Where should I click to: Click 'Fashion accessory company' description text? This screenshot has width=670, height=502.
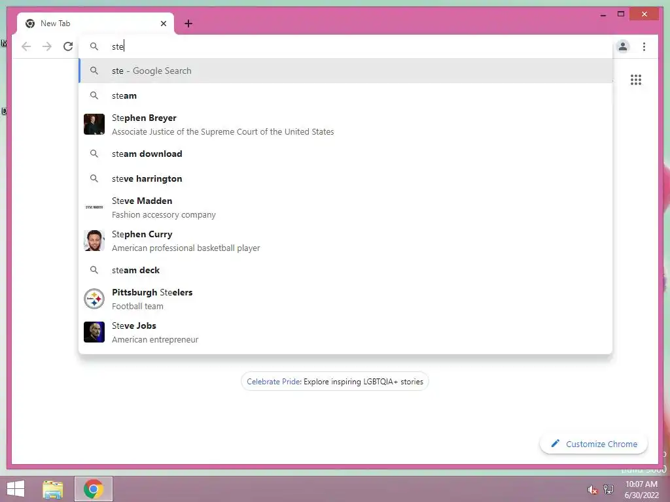pyautogui.click(x=164, y=214)
